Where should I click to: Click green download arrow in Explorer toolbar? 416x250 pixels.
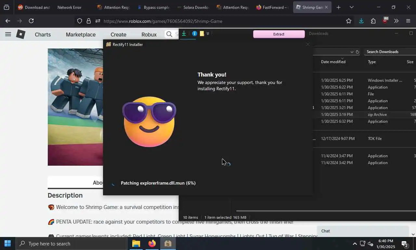[x=184, y=34]
